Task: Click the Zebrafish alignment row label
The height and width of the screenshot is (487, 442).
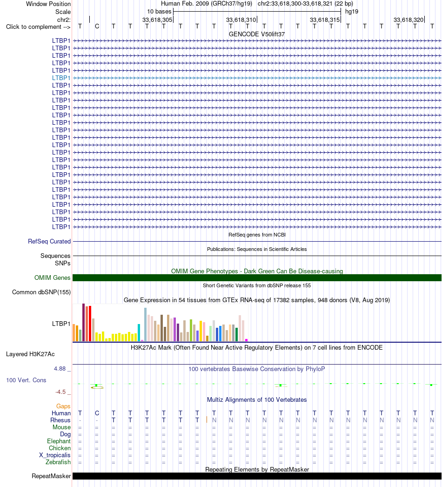Action: point(58,462)
